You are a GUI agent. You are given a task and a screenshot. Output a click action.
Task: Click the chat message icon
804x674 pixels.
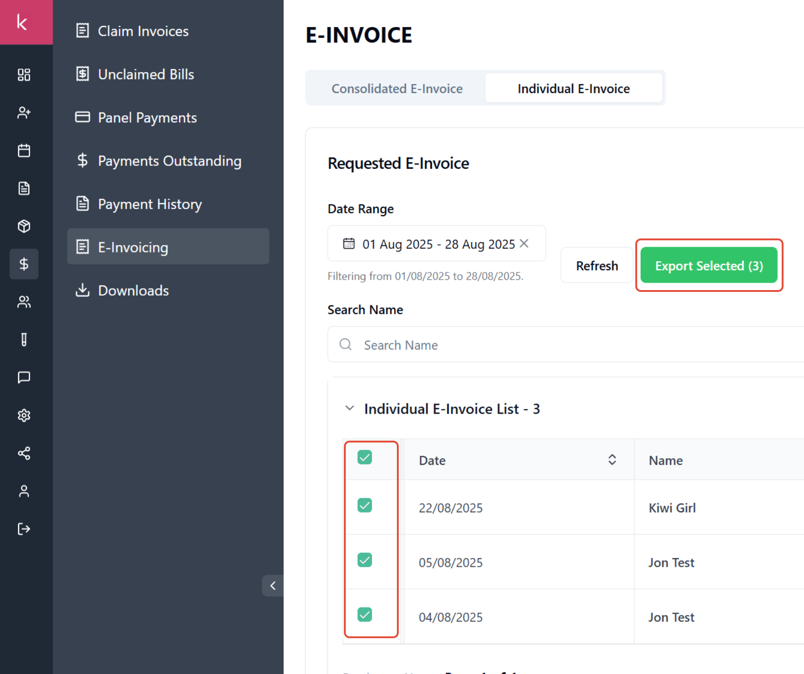pyautogui.click(x=24, y=377)
